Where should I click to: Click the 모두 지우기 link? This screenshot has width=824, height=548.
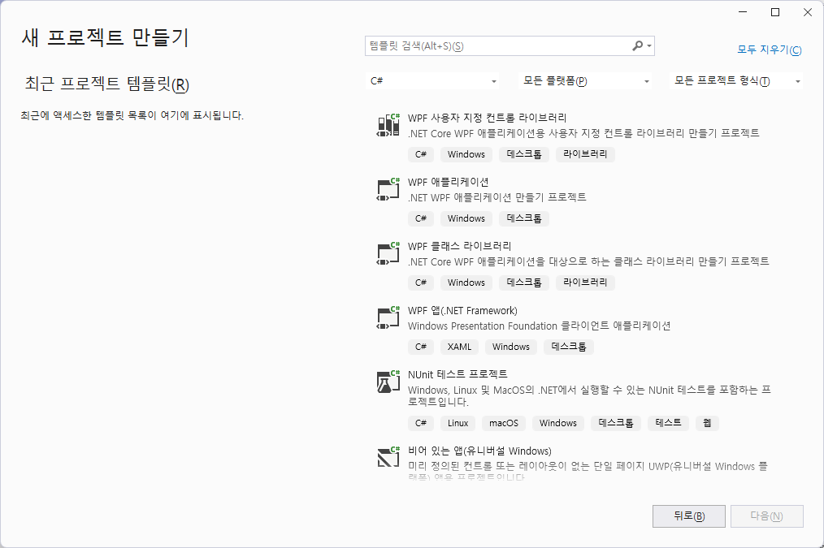pos(770,50)
